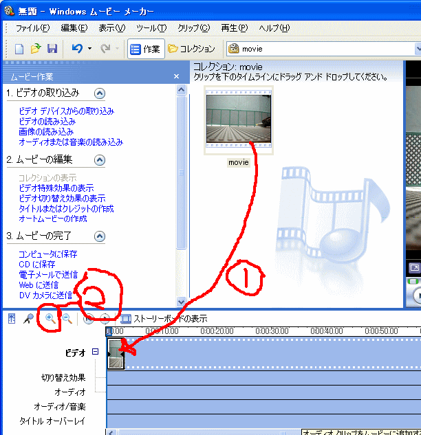Viewport: 421px width, 435px height.
Task: Click the narrate timeline microphone icon
Action: (x=28, y=319)
